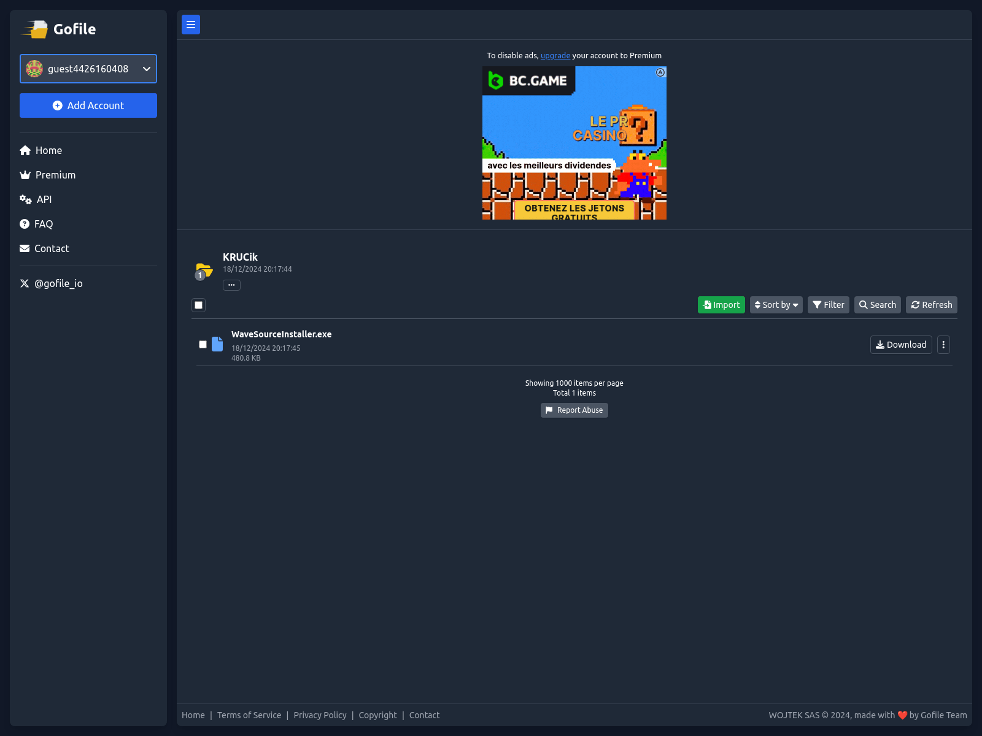Open Terms of Service footer link
Image resolution: width=982 pixels, height=736 pixels.
[x=249, y=715]
